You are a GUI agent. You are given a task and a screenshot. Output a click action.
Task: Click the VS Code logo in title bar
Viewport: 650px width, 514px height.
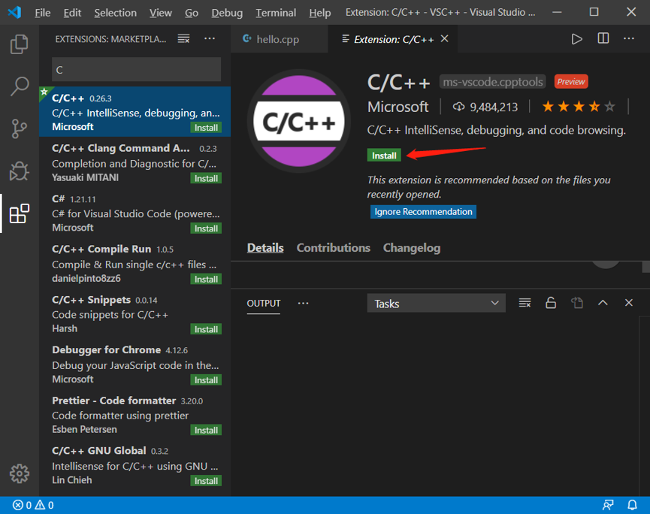[14, 12]
